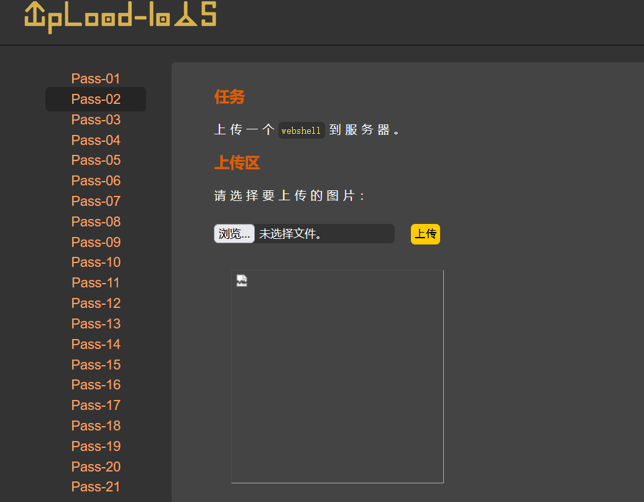Click the 请选择要上传的图片 label
Image resolution: width=644 pixels, height=502 pixels.
(289, 196)
